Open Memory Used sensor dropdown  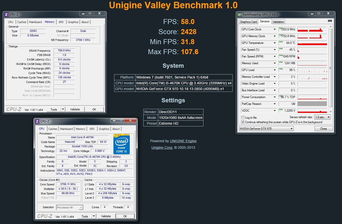[275, 63]
